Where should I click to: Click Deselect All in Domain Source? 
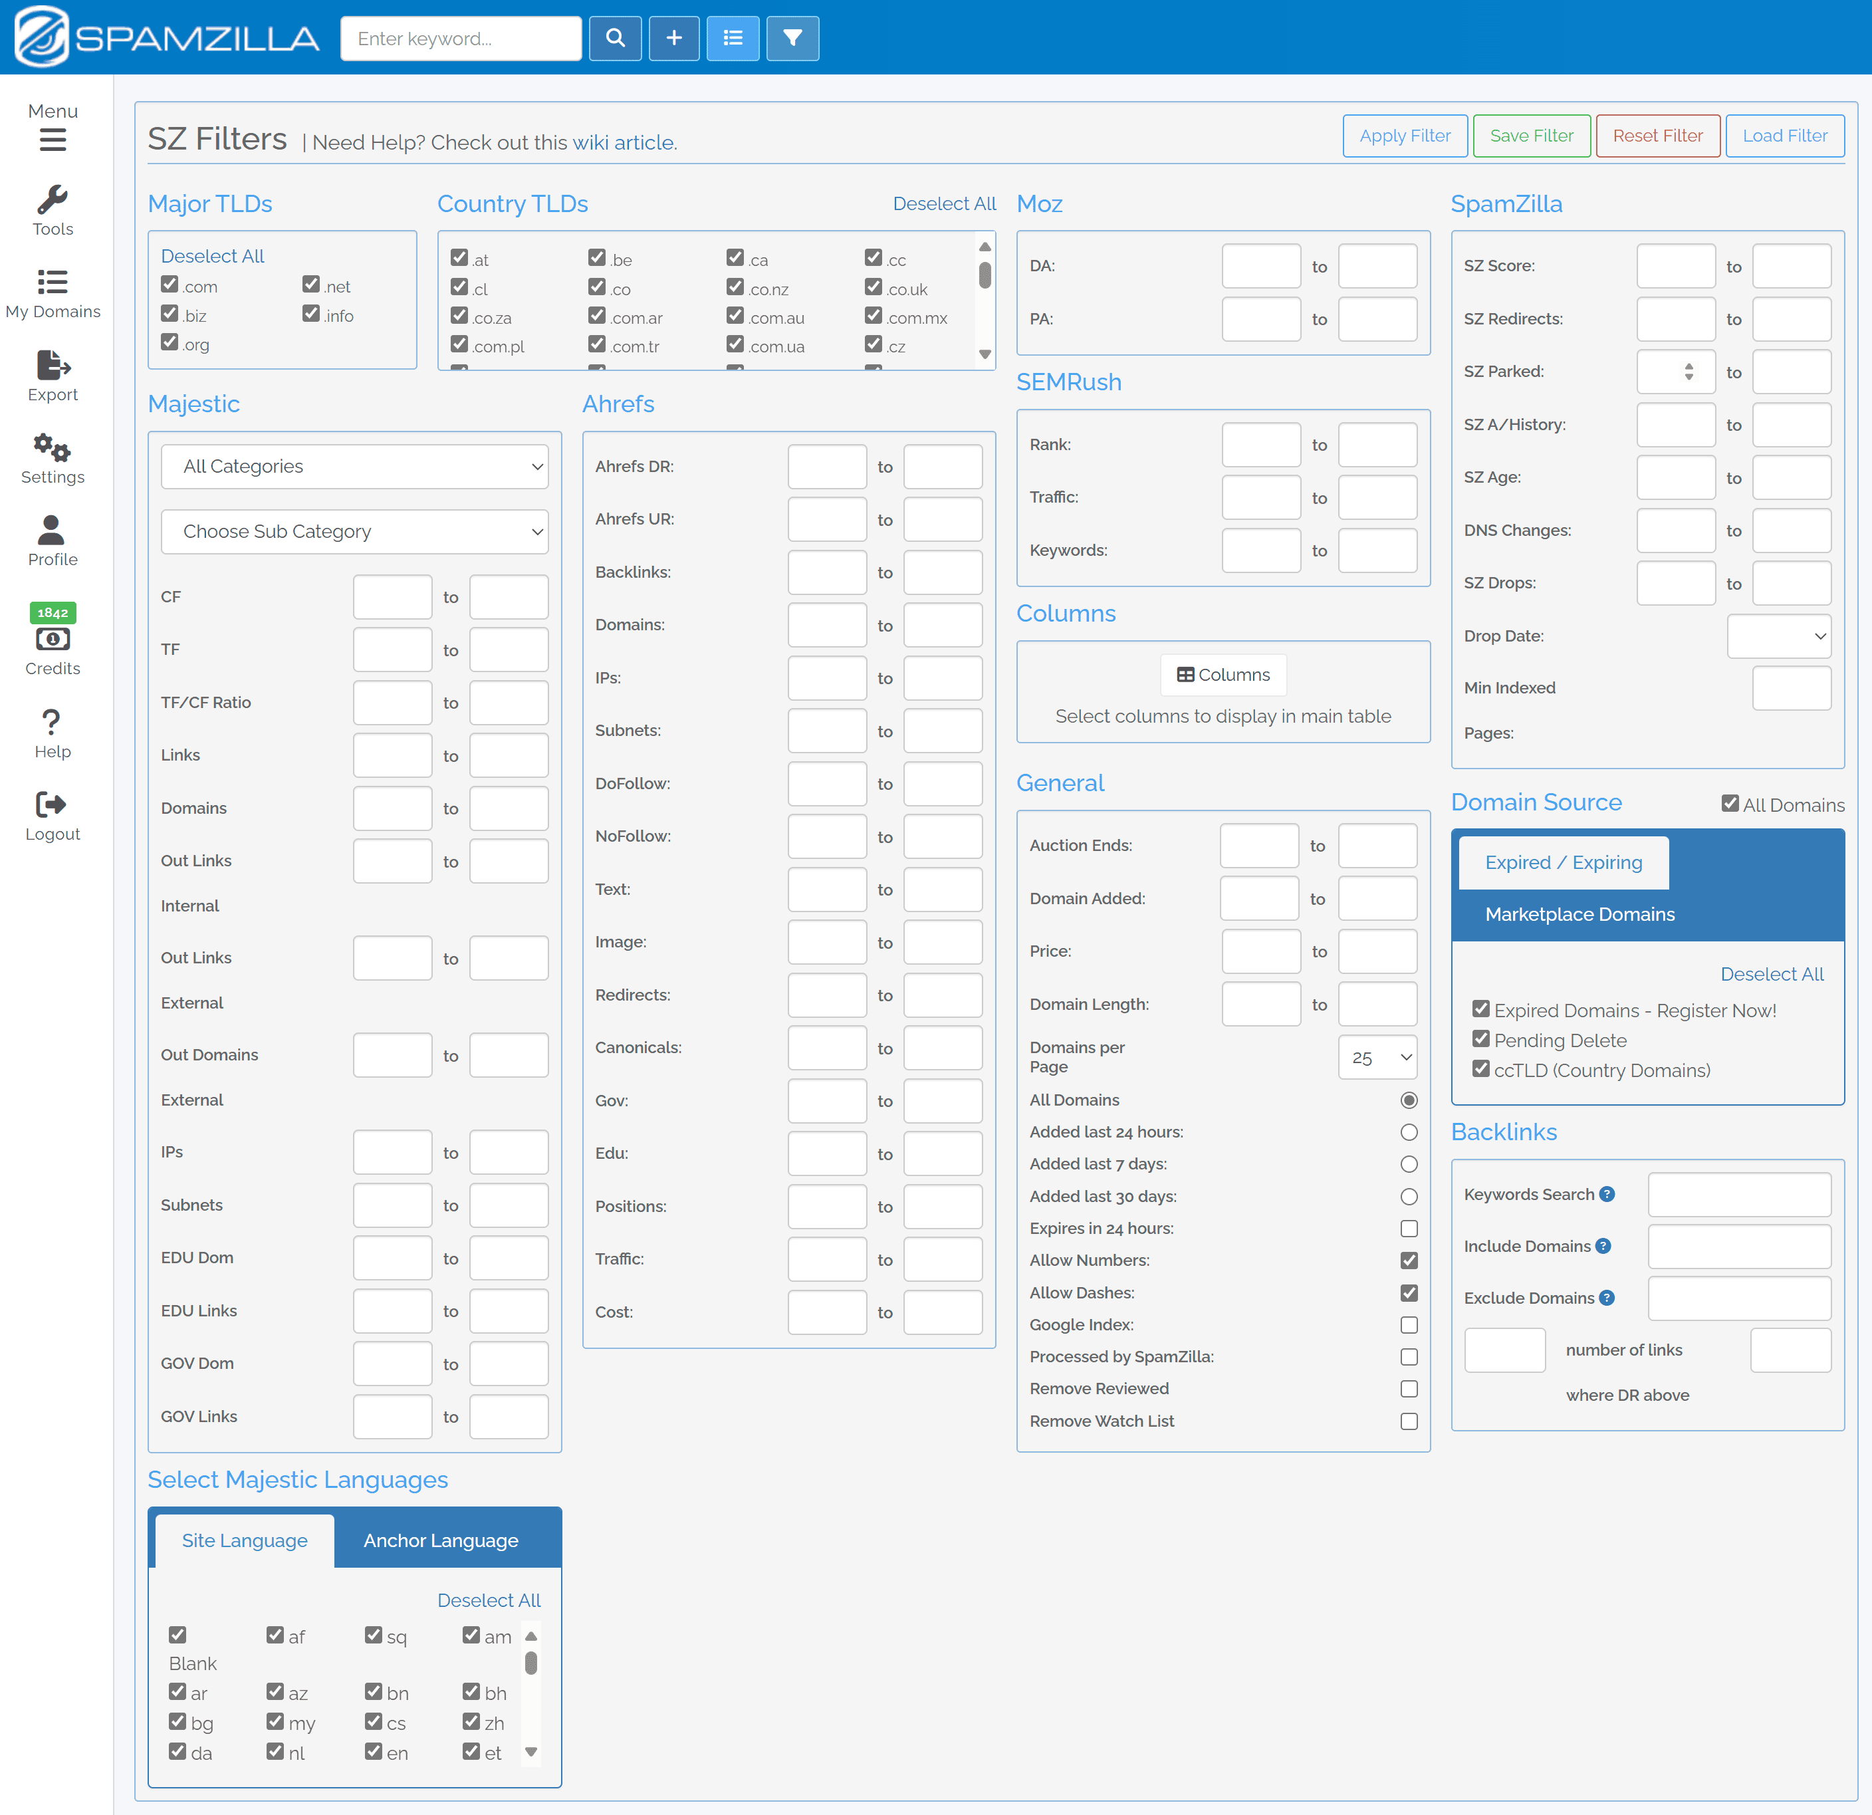pyautogui.click(x=1772, y=975)
